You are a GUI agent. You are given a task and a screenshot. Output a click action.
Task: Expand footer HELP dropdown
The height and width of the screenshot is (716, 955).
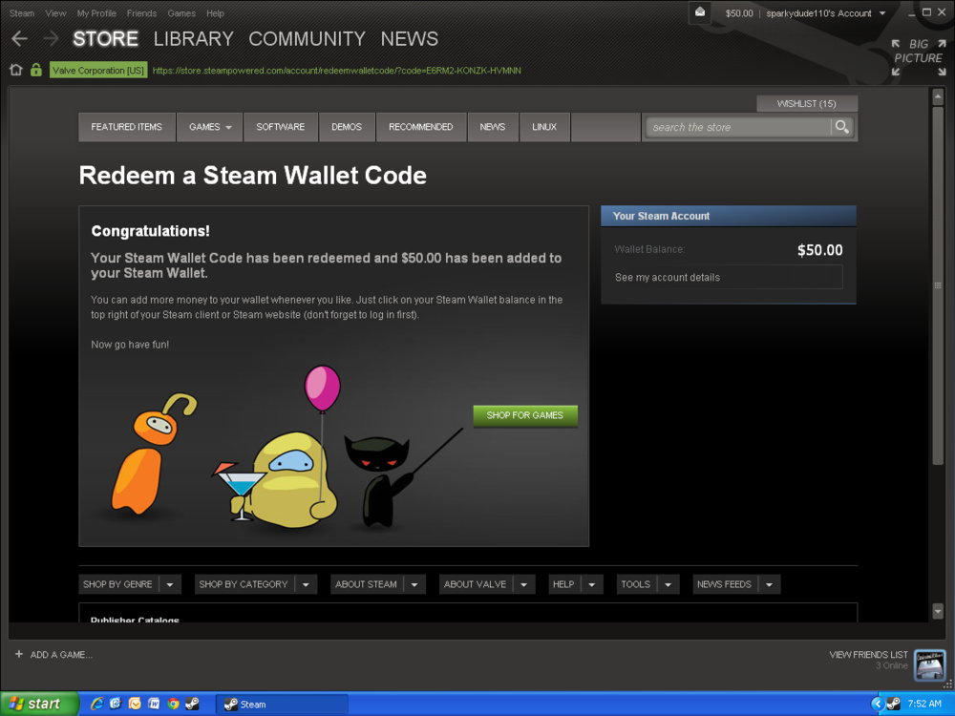click(576, 584)
